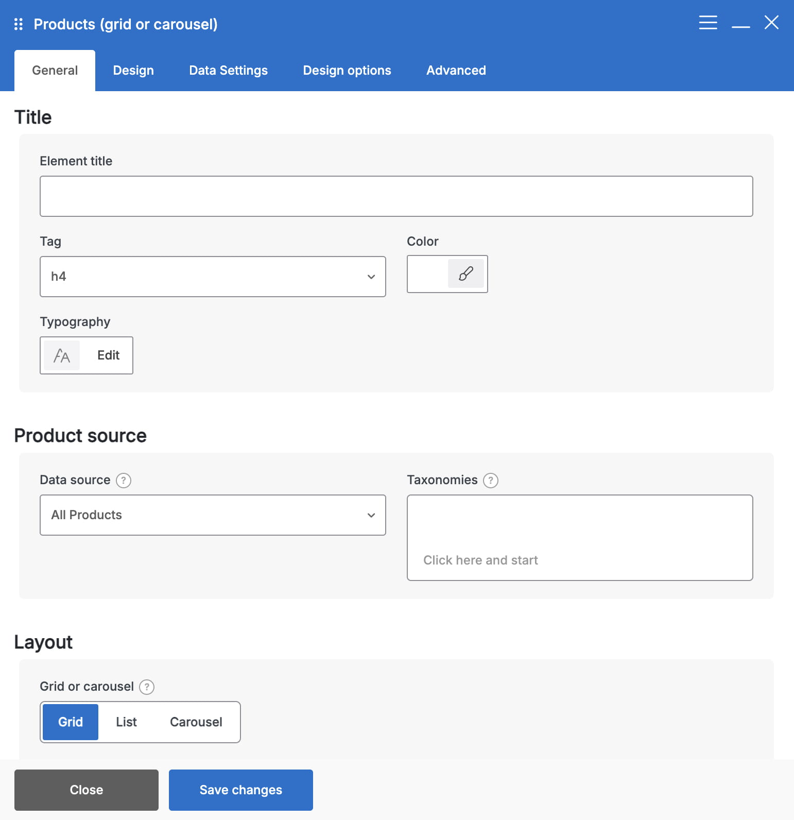The height and width of the screenshot is (820, 794).
Task: Select the List layout option
Action: (126, 722)
